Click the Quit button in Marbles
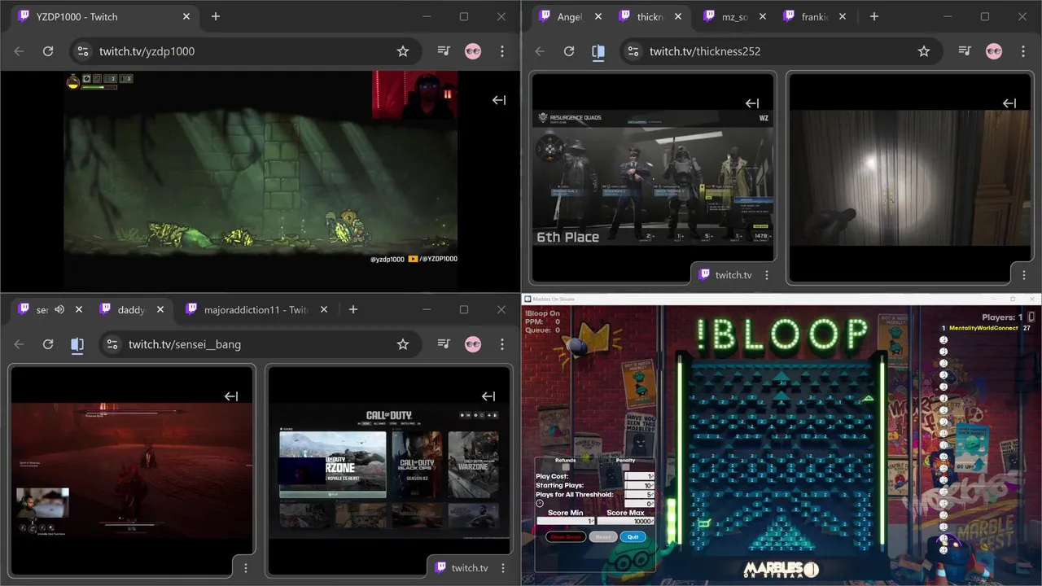The image size is (1042, 586). (633, 537)
